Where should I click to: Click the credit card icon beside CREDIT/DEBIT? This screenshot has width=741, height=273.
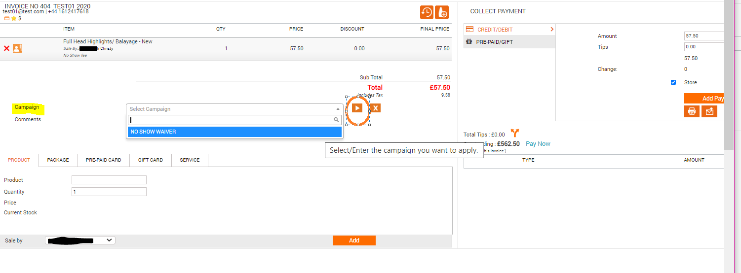tap(470, 30)
